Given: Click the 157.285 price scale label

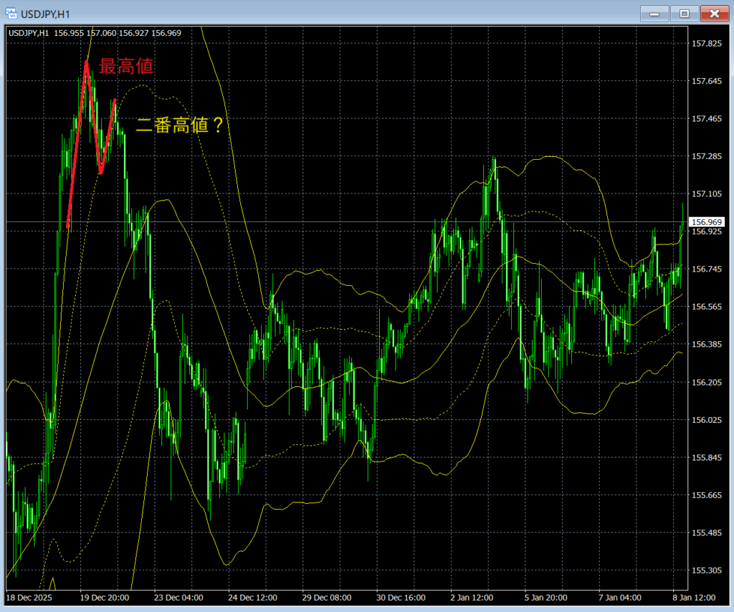Looking at the screenshot, I should click(x=707, y=156).
